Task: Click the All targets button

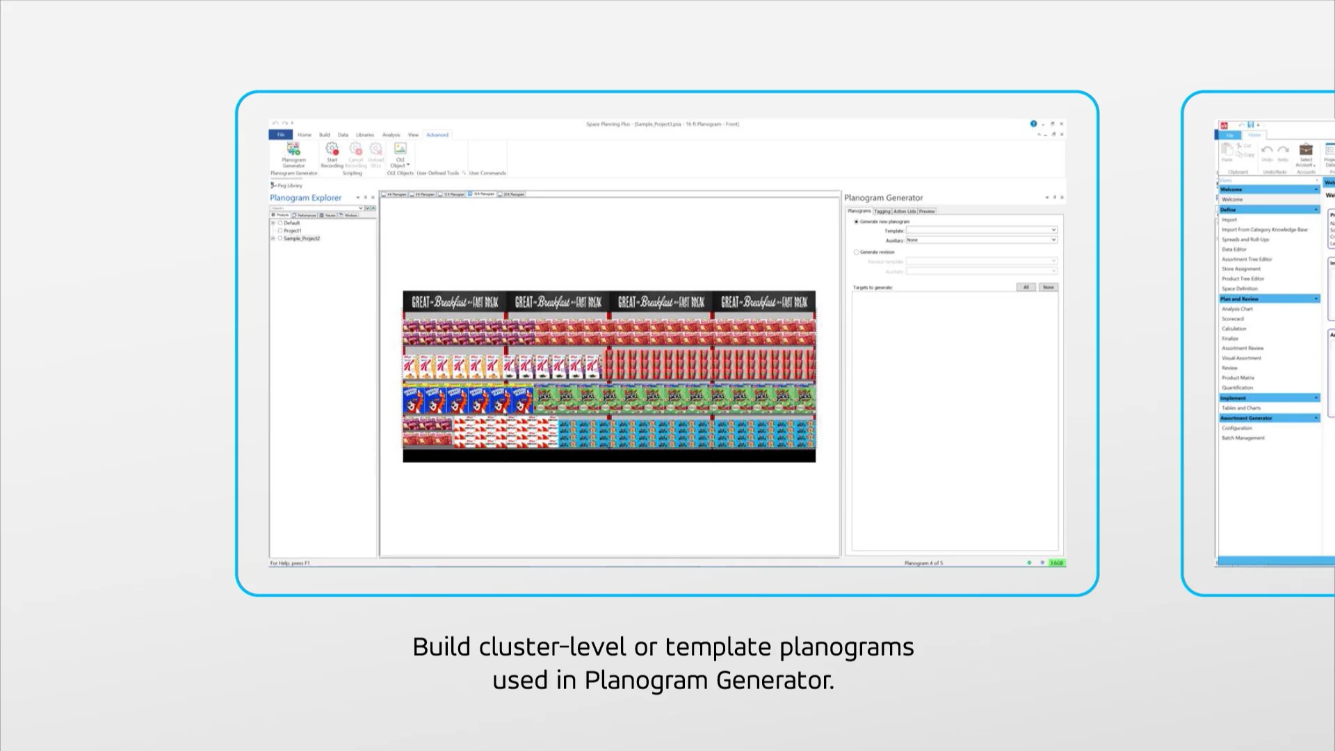Action: [1026, 287]
